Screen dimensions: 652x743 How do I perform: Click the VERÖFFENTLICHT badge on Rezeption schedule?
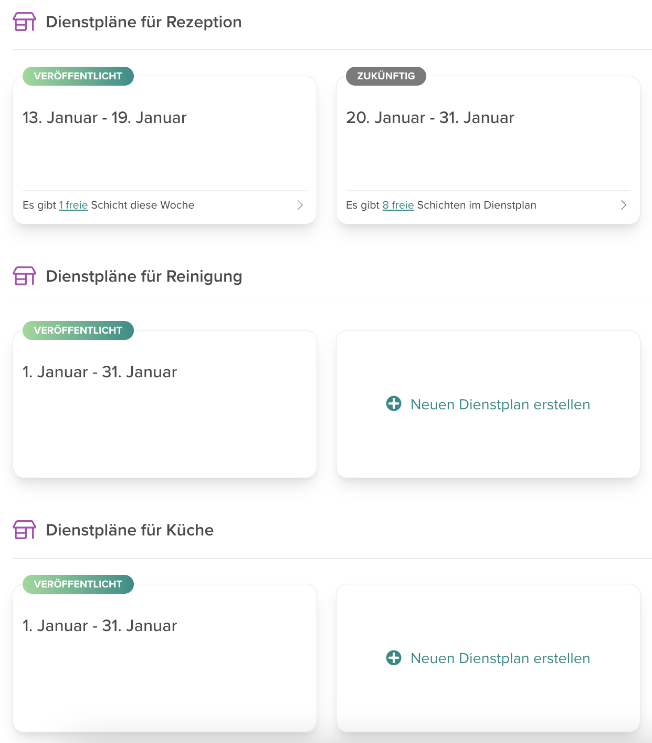click(x=78, y=76)
